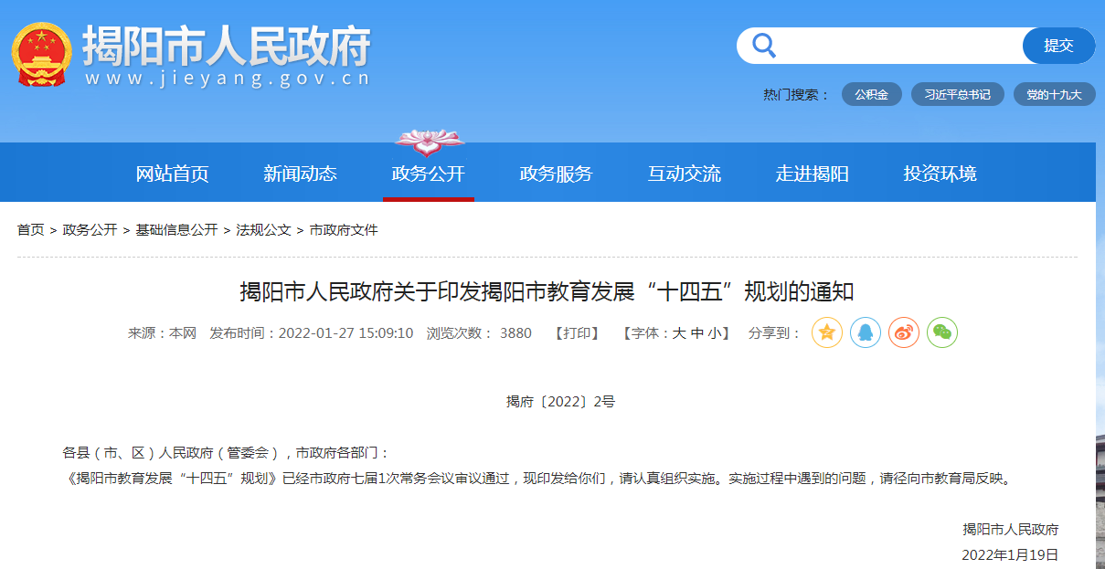Share the notice to WeChat
This screenshot has height=569, width=1105.
pyautogui.click(x=942, y=332)
